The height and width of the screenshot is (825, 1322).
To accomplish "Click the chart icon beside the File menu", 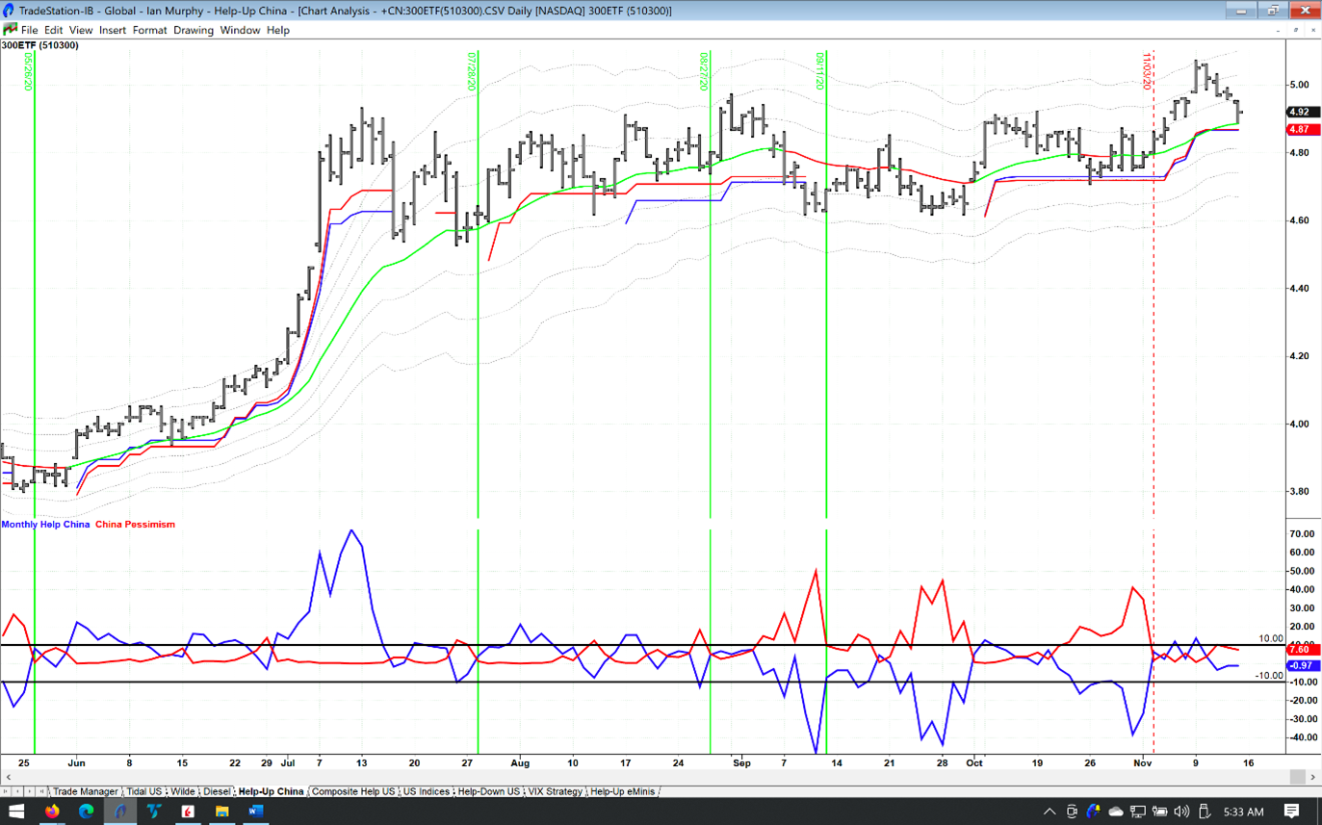I will (11, 30).
